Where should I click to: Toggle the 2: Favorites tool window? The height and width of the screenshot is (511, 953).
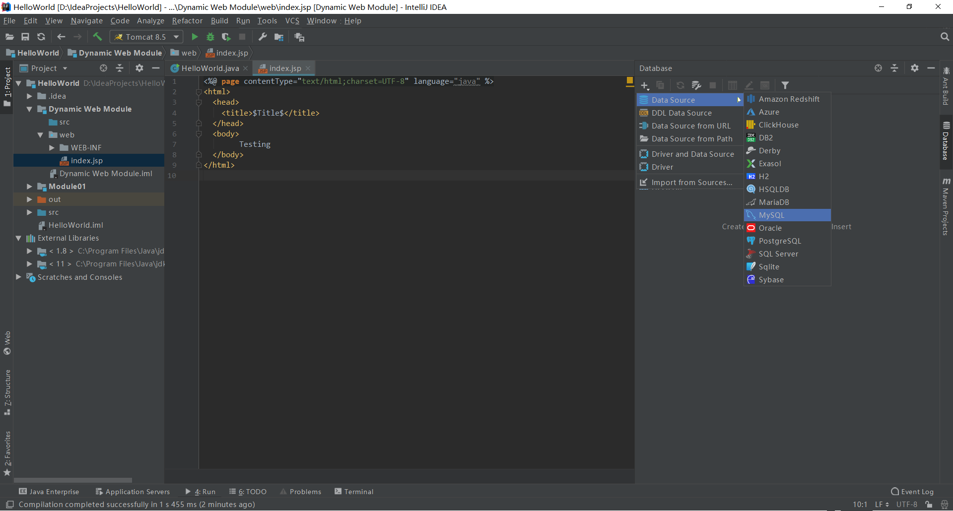[x=7, y=453]
